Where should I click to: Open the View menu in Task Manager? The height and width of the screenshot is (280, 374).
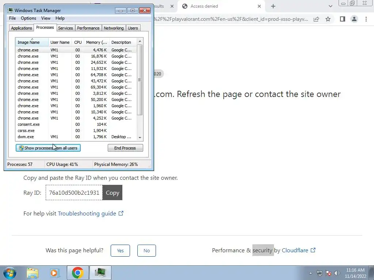46,18
